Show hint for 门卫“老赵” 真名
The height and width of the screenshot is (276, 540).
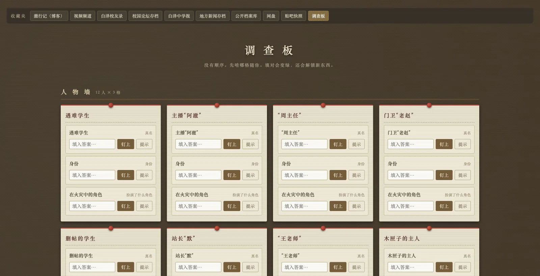pos(462,144)
